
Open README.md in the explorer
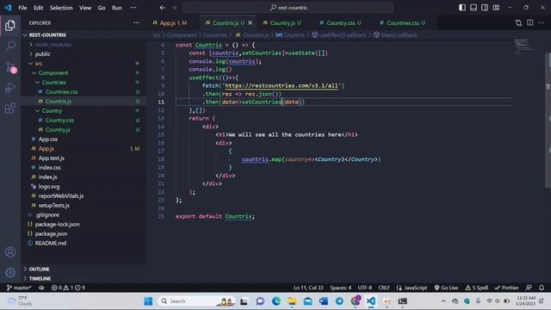click(84, 243)
